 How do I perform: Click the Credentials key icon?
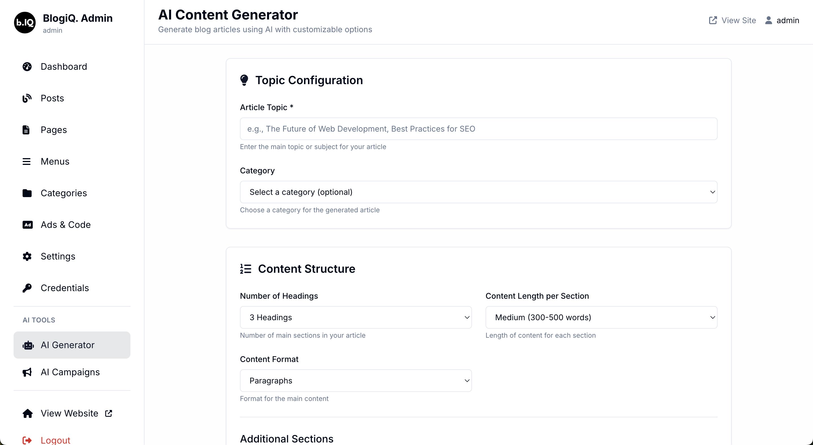pyautogui.click(x=27, y=288)
